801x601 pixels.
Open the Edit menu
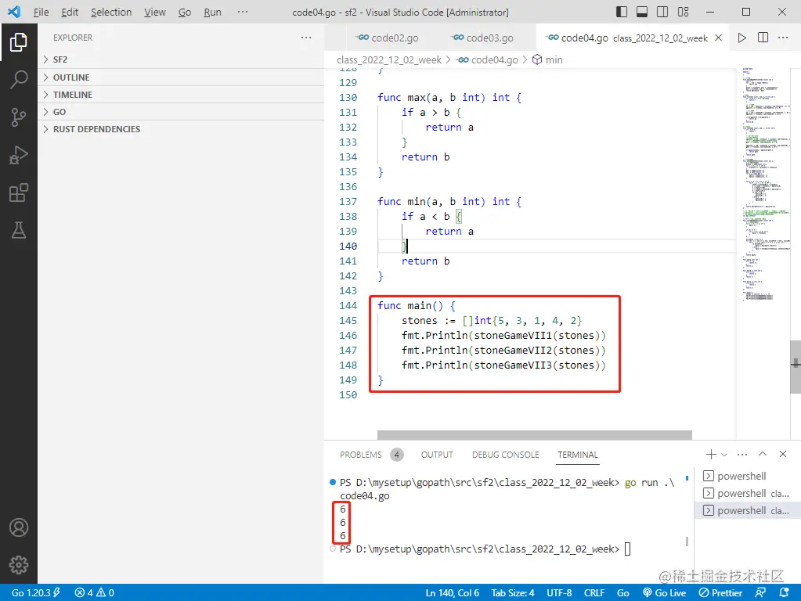tap(70, 12)
